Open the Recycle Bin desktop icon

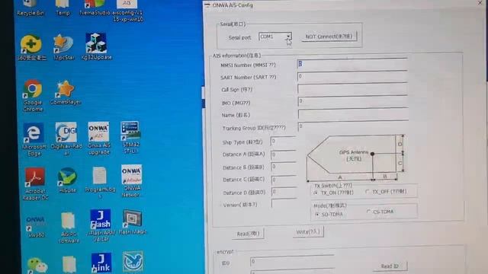[x=30, y=8]
